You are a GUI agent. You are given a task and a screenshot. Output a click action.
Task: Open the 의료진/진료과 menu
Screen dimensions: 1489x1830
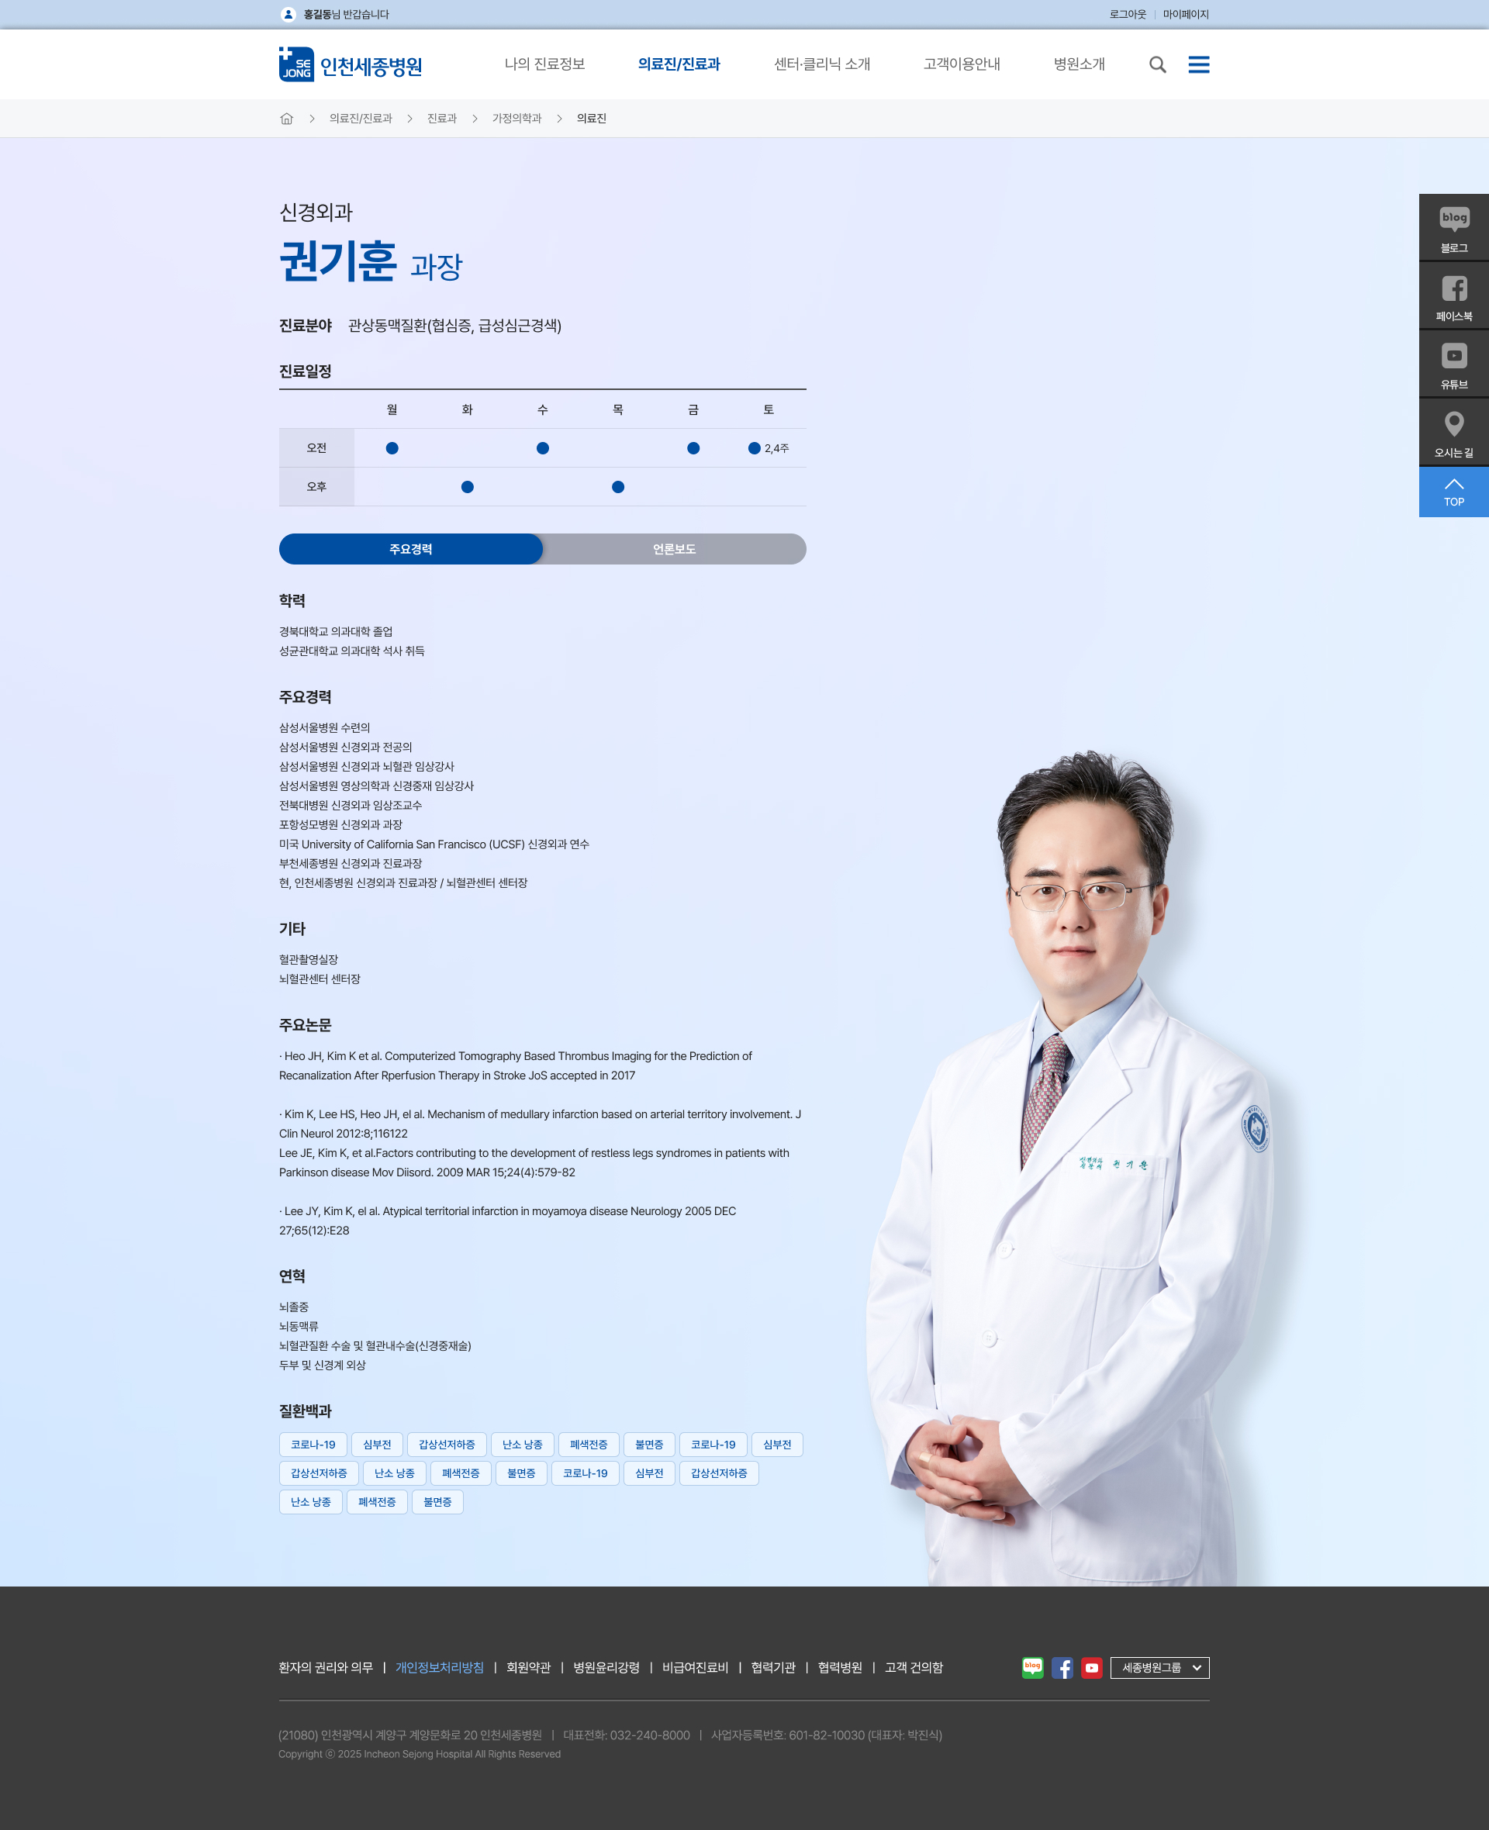[x=679, y=64]
